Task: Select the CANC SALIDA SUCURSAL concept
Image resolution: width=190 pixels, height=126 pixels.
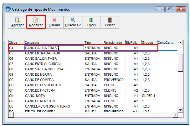Action: (x=45, y=69)
